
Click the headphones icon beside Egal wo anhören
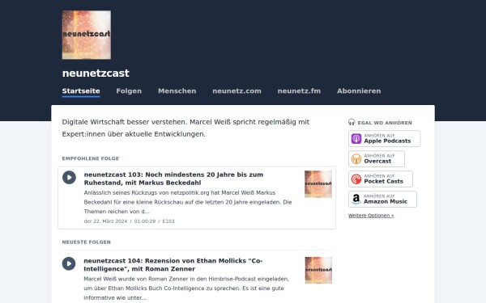click(352, 122)
